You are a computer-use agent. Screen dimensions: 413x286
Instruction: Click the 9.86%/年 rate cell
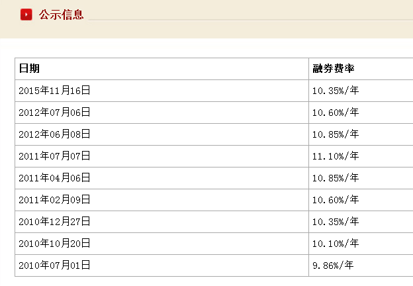click(333, 265)
